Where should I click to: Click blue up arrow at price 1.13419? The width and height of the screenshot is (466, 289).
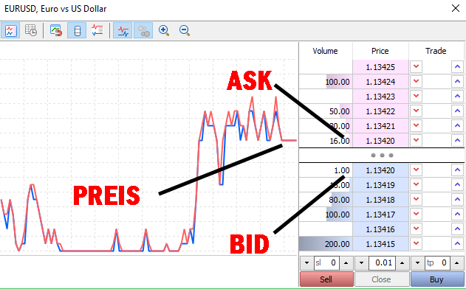tap(457, 185)
